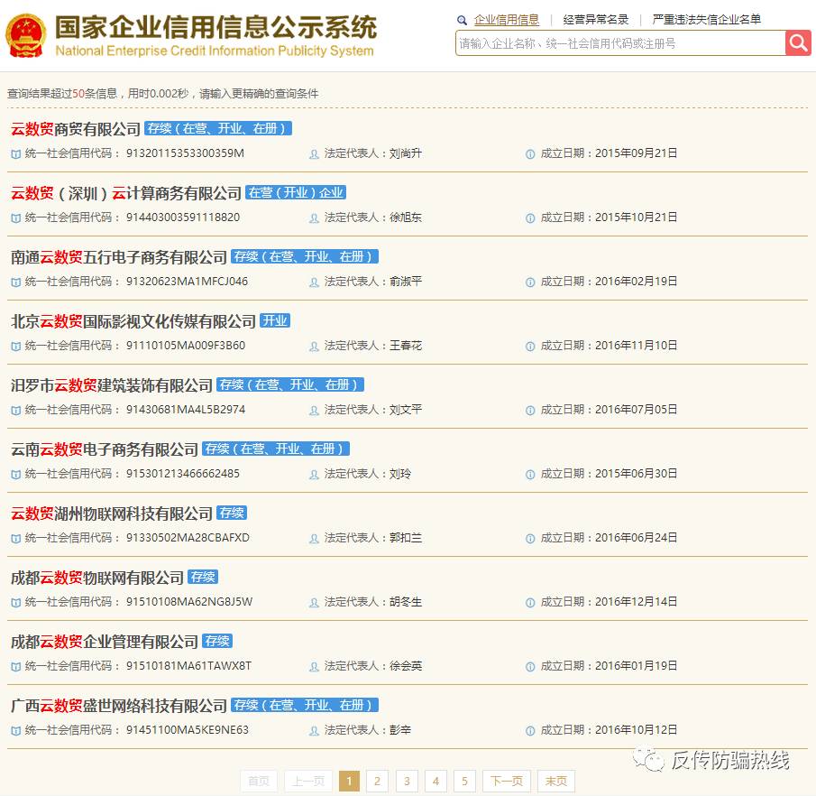Click credit code 91510108MA62NG8J5W
Image resolution: width=816 pixels, height=796 pixels.
coord(189,602)
